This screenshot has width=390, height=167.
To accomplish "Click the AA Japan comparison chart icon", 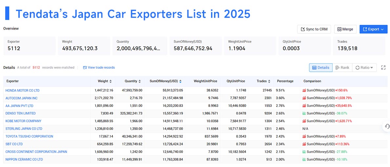I will [x=304, y=106].
